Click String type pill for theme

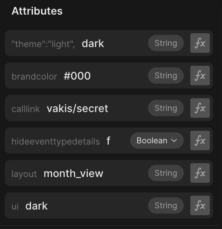[x=166, y=43]
